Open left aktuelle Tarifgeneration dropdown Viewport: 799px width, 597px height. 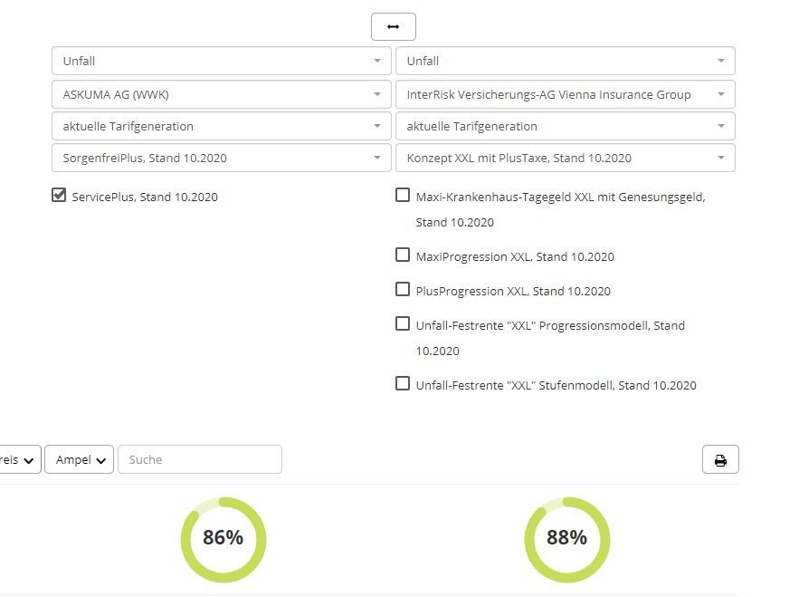[x=221, y=126]
